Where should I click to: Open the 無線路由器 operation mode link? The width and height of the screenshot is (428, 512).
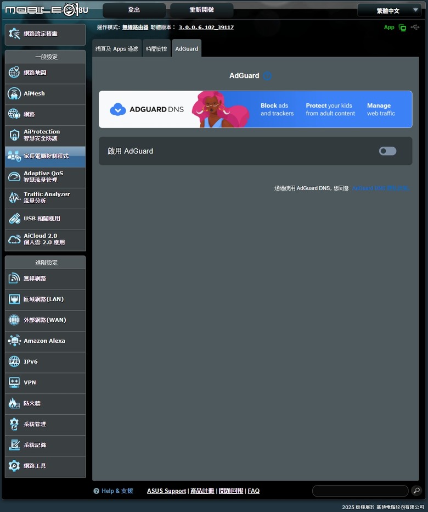135,27
